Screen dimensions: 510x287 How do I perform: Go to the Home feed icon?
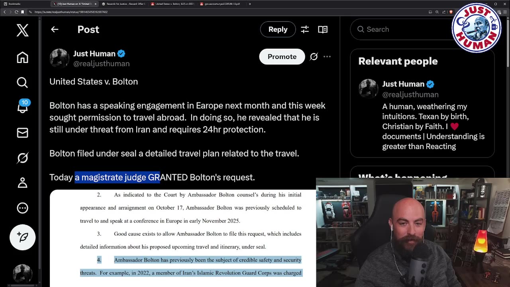click(x=23, y=57)
